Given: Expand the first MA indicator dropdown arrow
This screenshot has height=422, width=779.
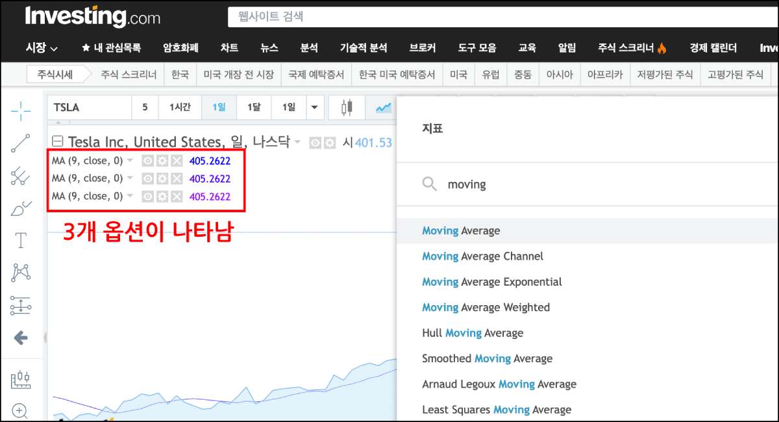Looking at the screenshot, I should (130, 160).
